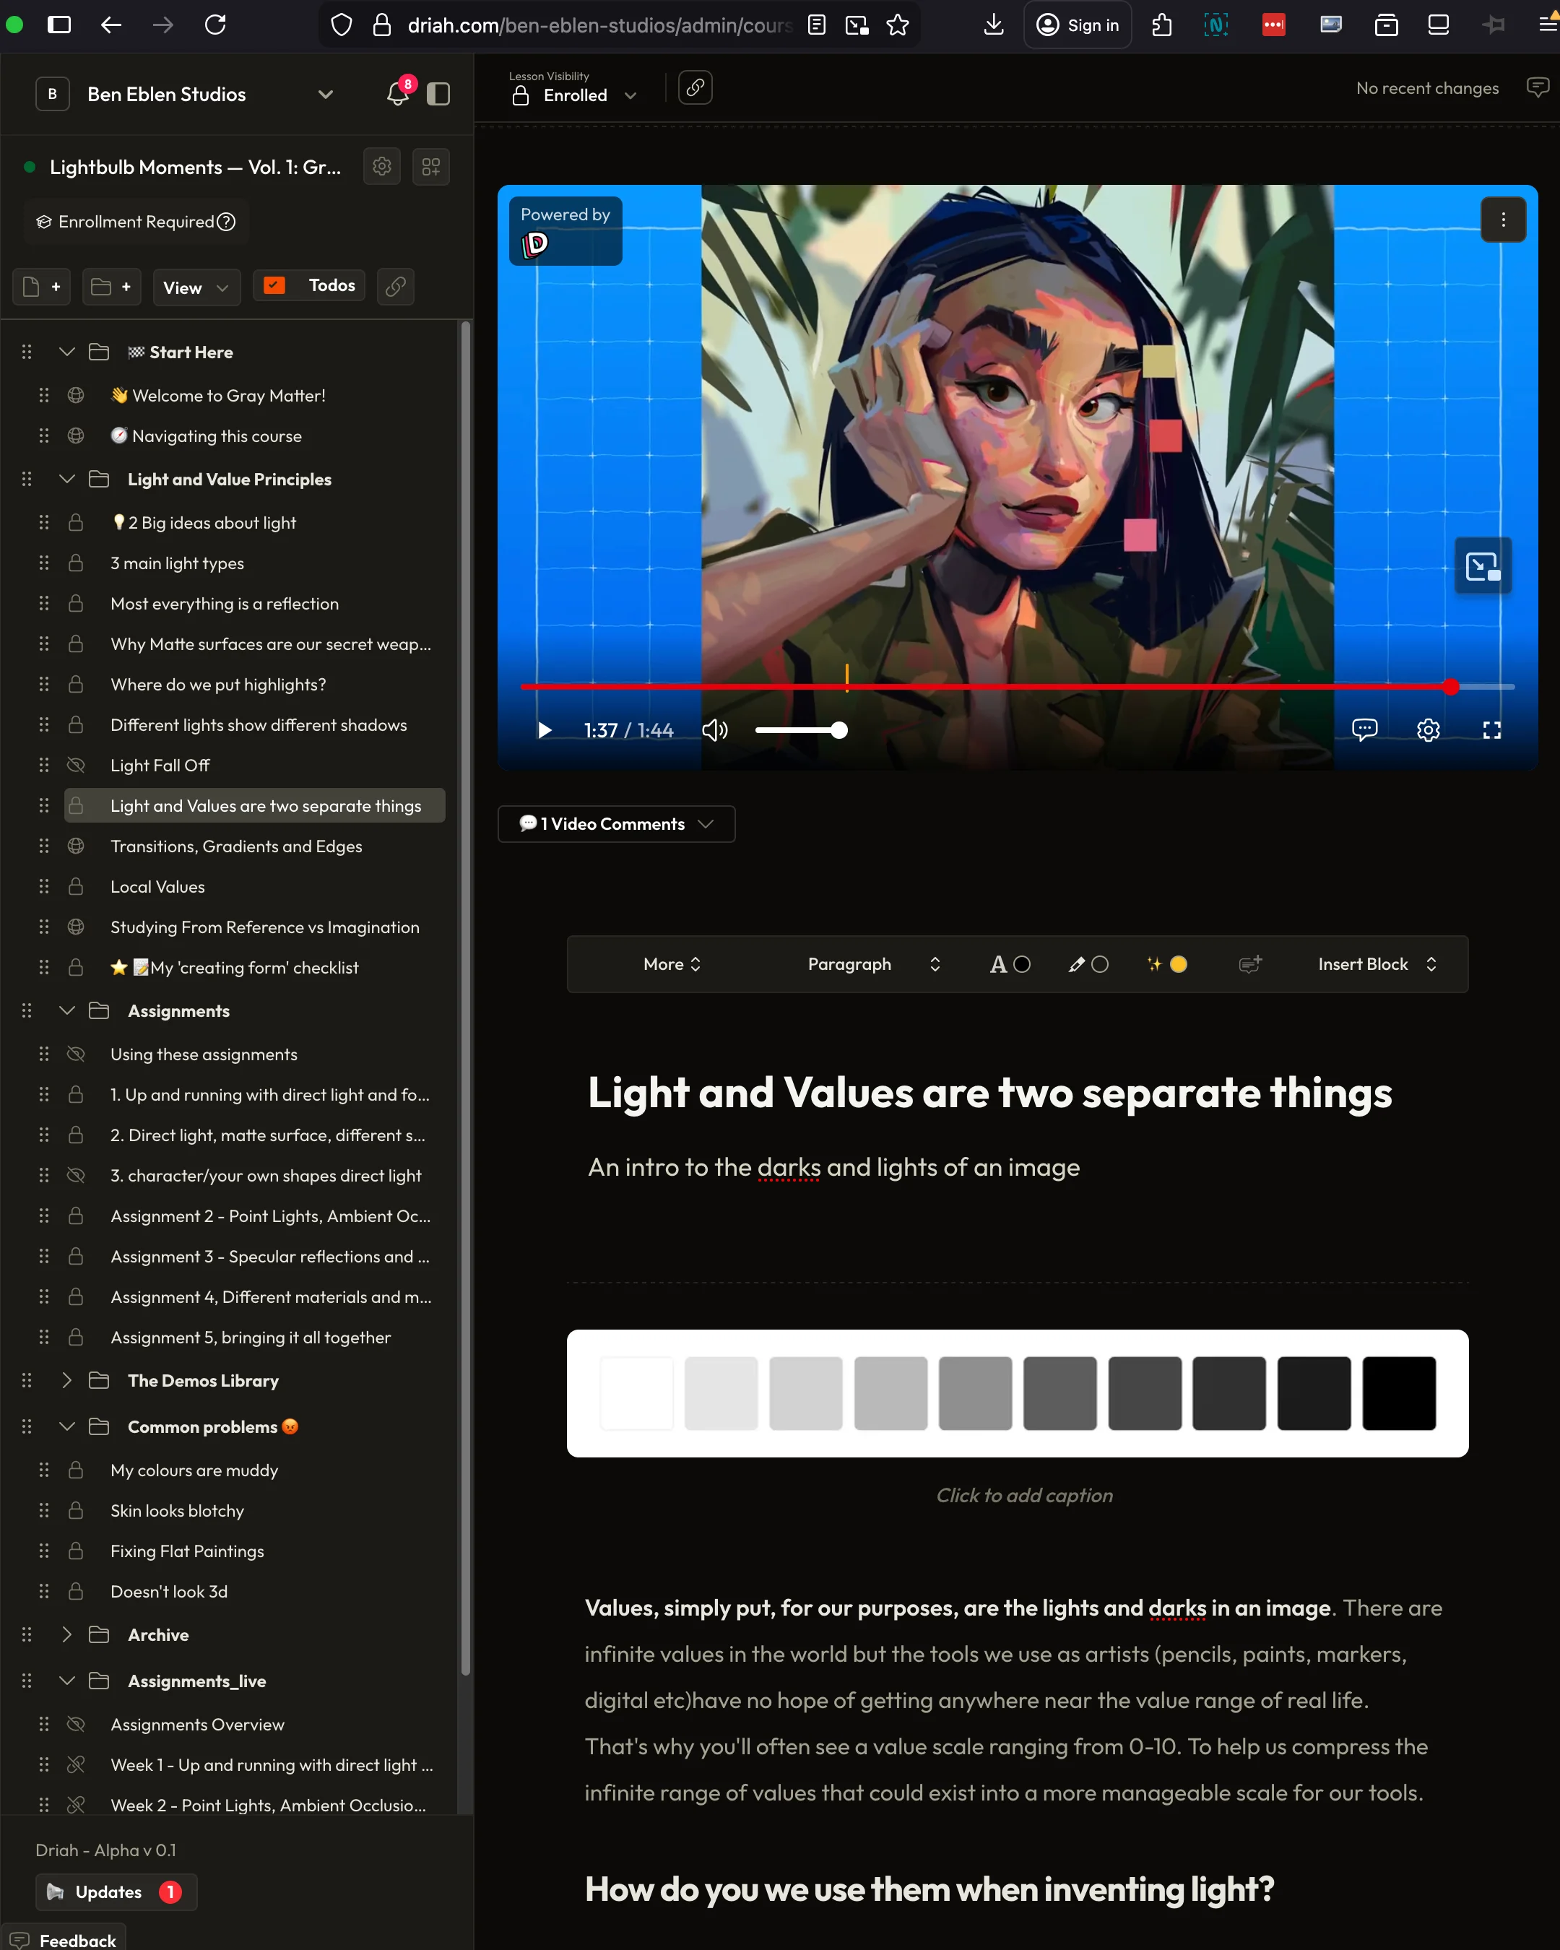Open video three-dot options menu

tap(1503, 220)
